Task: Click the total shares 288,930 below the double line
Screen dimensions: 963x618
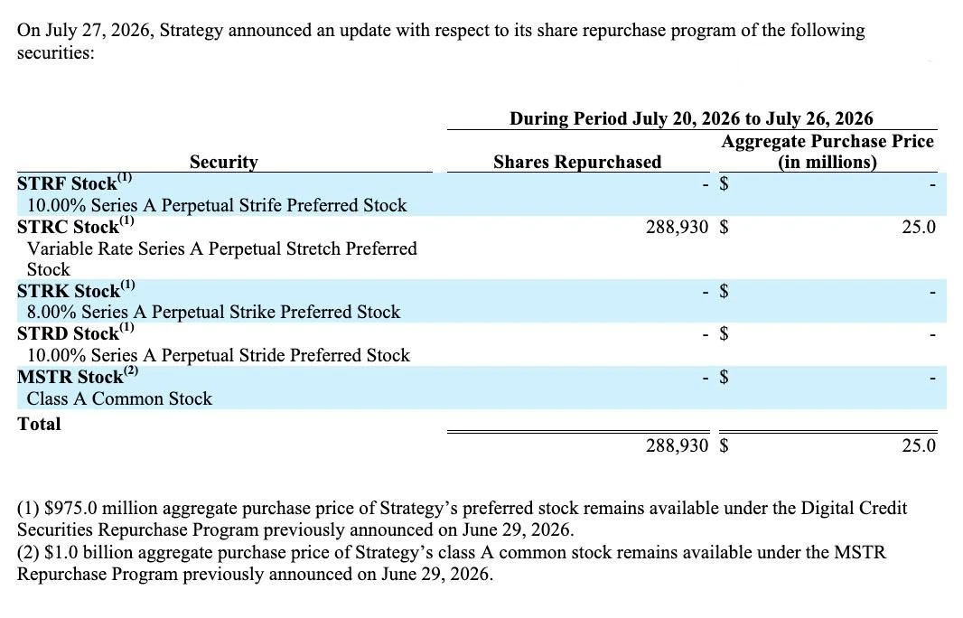Action: coord(677,445)
